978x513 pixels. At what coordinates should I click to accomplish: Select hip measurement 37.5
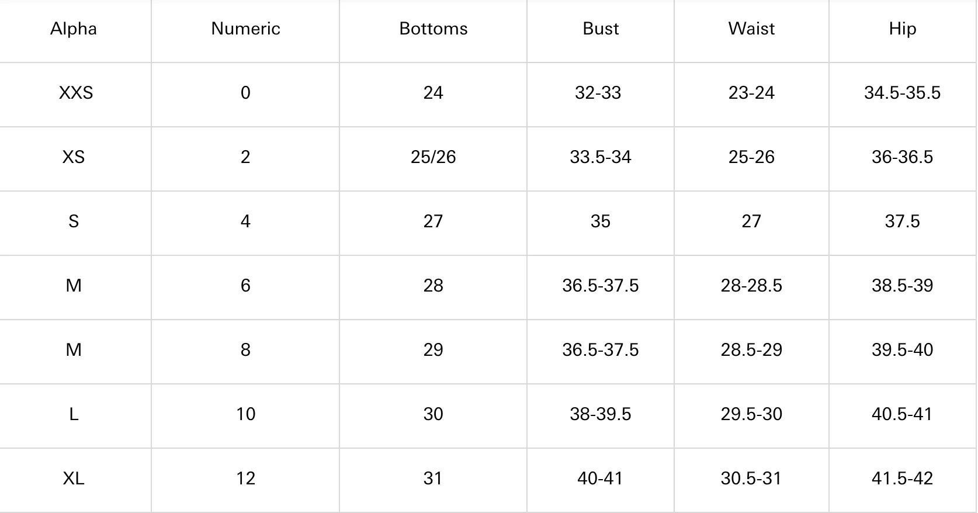903,221
